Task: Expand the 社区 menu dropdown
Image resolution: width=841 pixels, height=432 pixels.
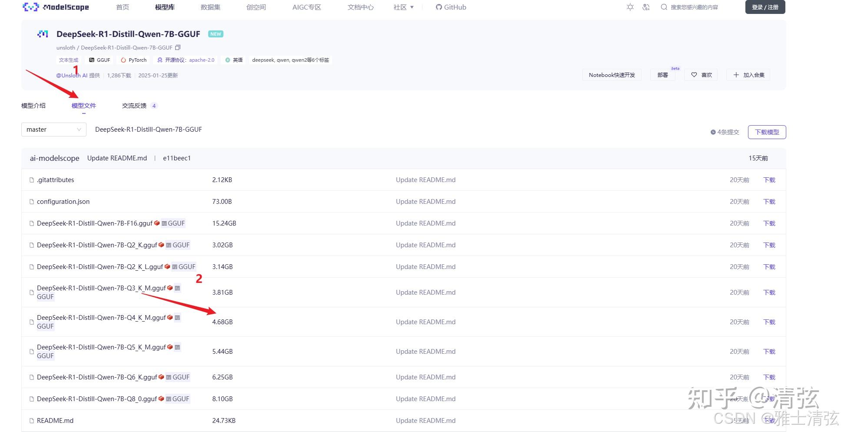Action: pyautogui.click(x=404, y=7)
